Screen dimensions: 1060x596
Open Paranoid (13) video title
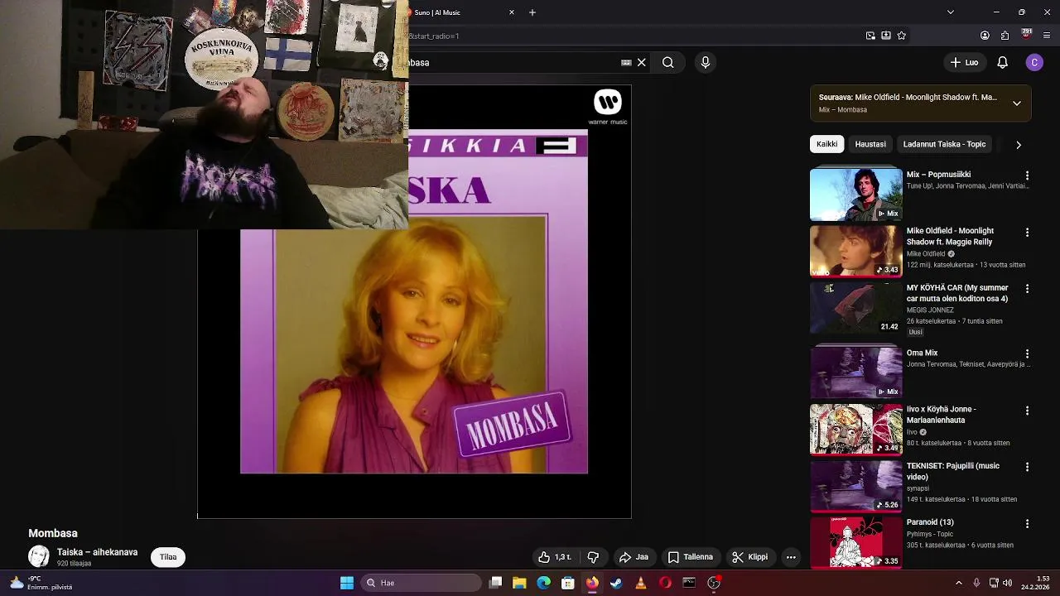[x=930, y=522]
